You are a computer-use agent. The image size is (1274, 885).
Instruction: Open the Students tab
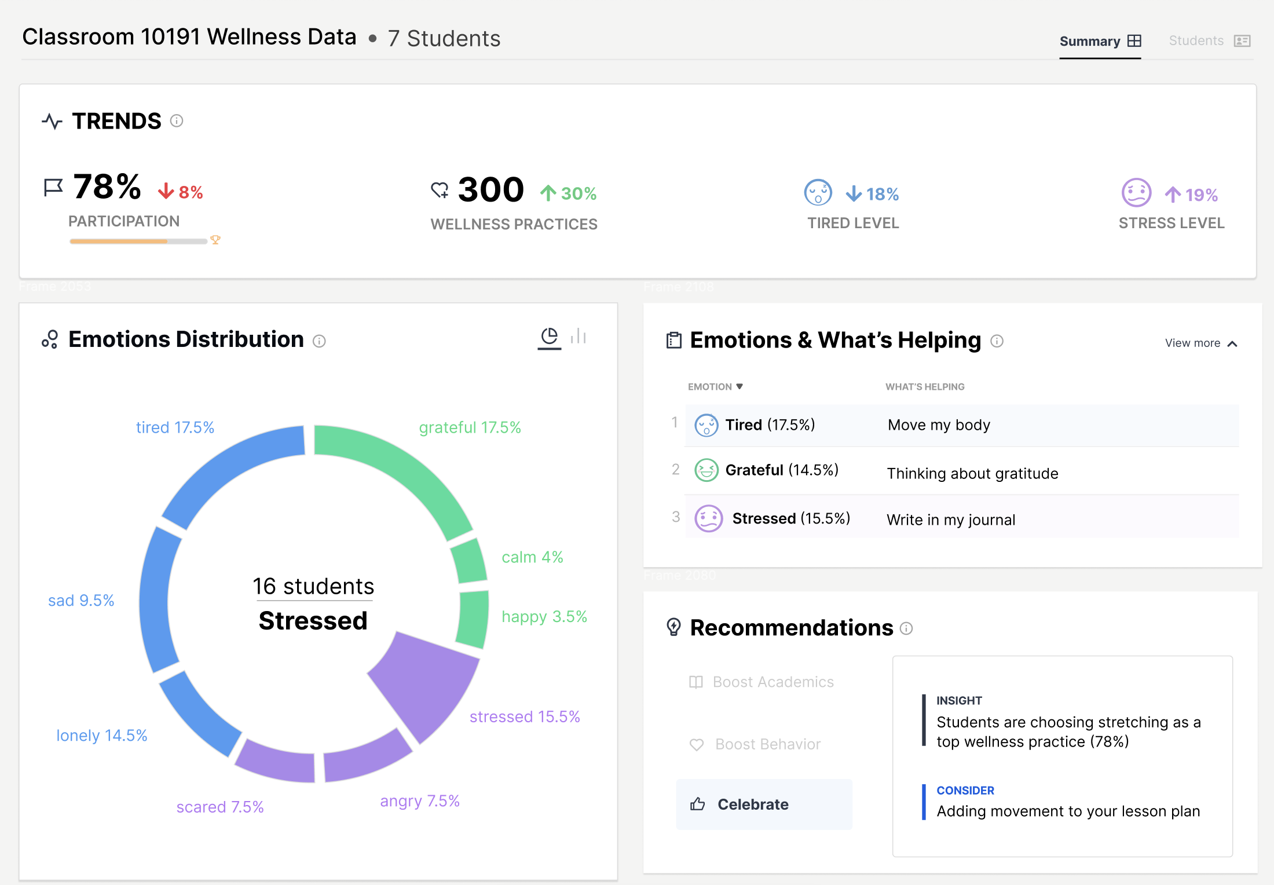[x=1209, y=41]
